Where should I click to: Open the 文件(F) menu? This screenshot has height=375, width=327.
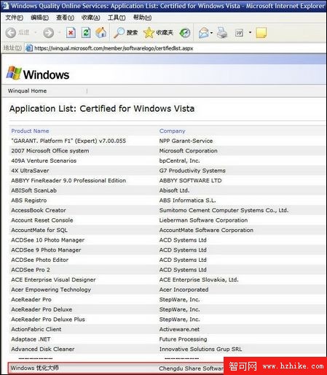tap(15, 18)
